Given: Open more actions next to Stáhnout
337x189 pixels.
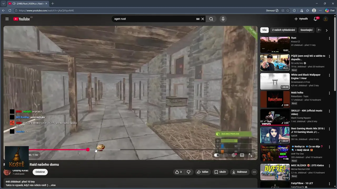Looking at the screenshot, I should [x=254, y=172].
